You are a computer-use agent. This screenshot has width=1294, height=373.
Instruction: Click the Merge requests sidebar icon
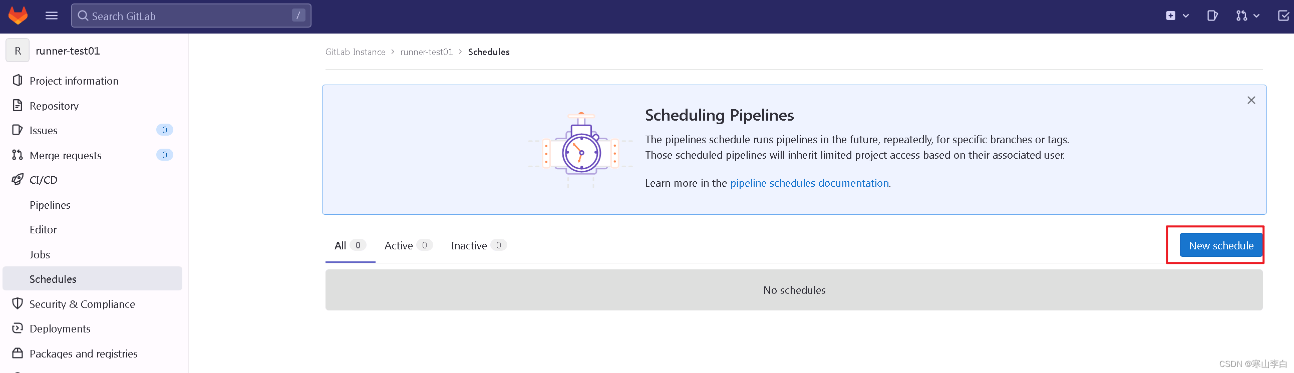[x=17, y=155]
